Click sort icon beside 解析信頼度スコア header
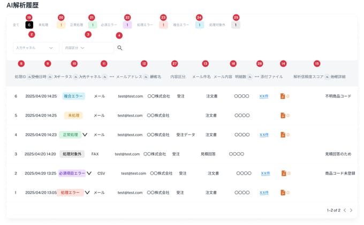The height and width of the screenshot is (225, 364). (x=327, y=77)
